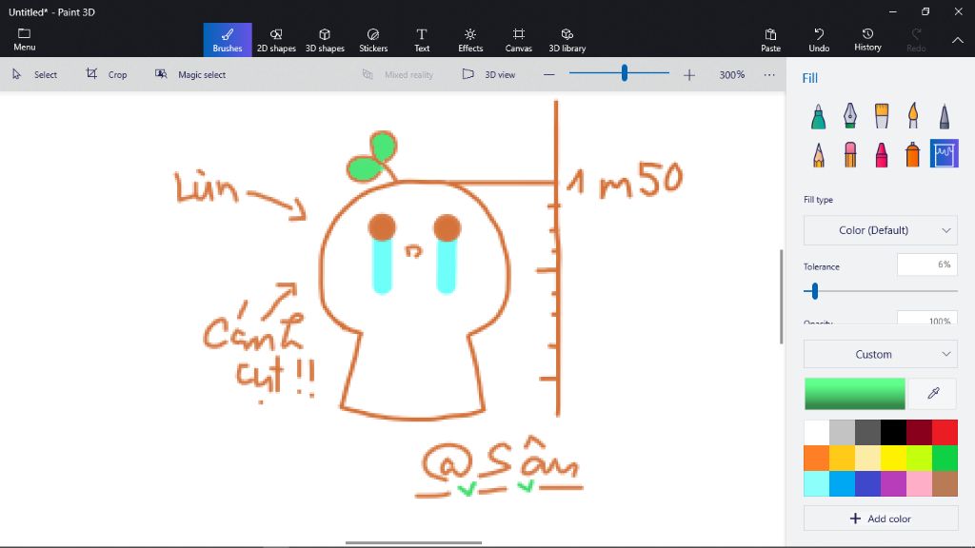This screenshot has height=548, width=975.
Task: Click the canvas vertical scrollbar
Action: [x=782, y=297]
